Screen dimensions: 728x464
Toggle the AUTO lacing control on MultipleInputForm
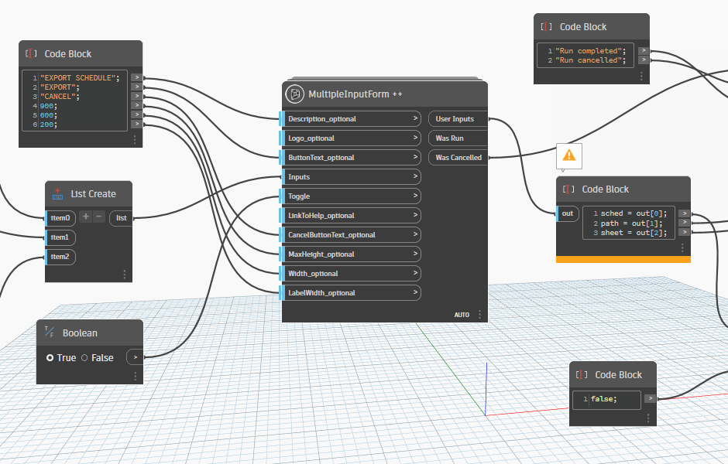[x=462, y=315]
